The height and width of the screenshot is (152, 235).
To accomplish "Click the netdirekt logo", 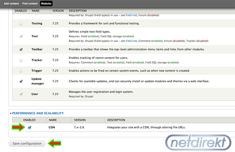I will click(x=198, y=143).
